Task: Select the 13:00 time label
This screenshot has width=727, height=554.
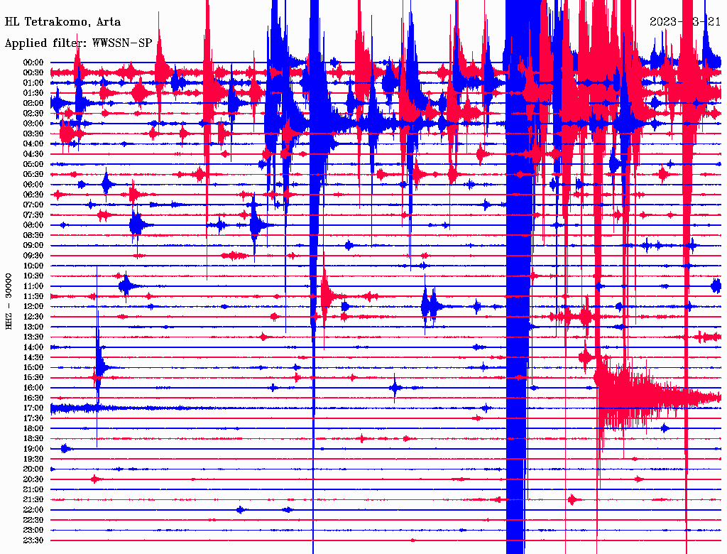Action: click(x=33, y=327)
